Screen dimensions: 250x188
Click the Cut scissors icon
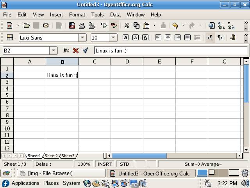(127, 25)
